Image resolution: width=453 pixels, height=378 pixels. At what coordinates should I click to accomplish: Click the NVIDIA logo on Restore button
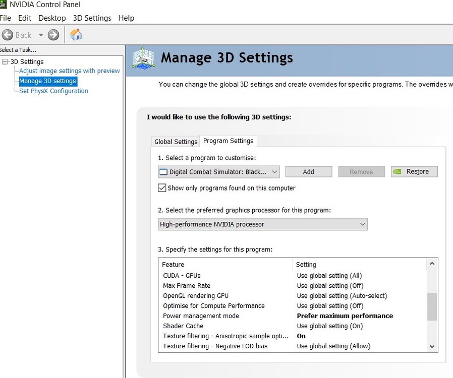coord(398,172)
